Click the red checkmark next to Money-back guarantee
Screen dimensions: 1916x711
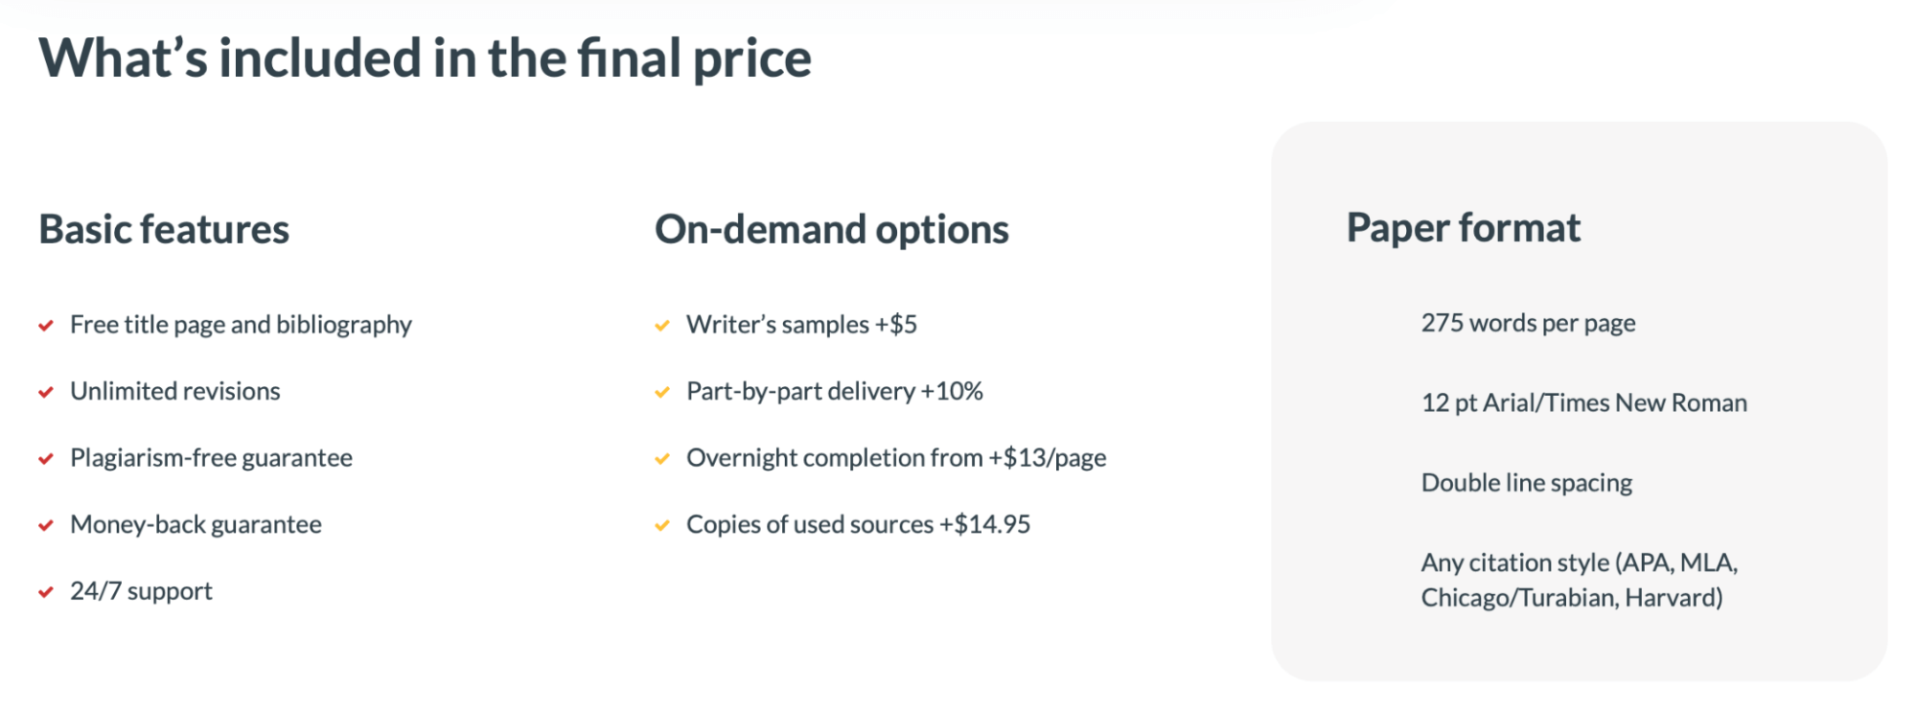[x=45, y=526]
